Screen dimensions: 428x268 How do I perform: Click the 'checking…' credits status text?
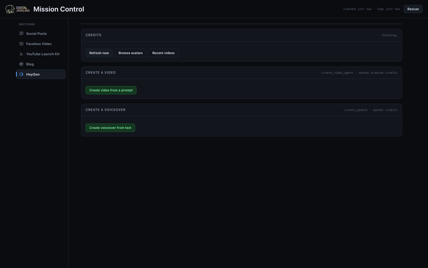click(389, 35)
